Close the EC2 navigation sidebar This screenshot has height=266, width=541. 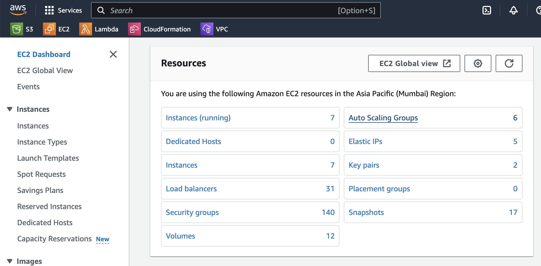[x=113, y=54]
